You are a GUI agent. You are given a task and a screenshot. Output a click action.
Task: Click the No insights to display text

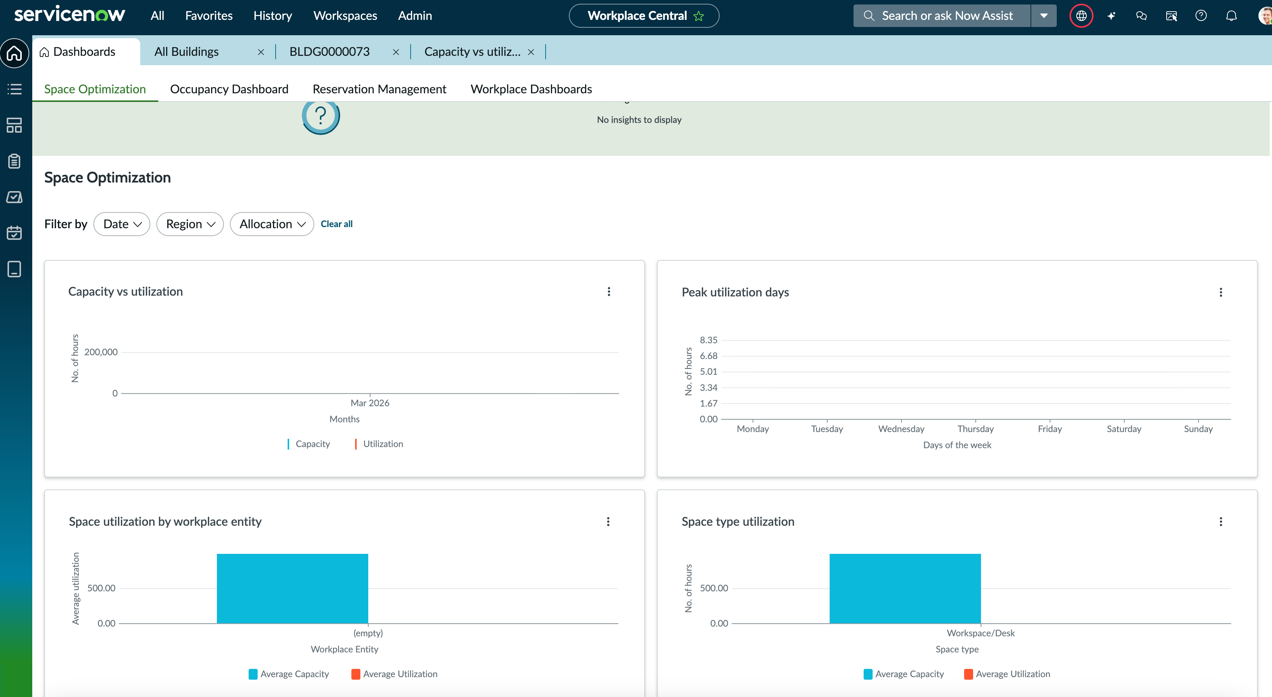[639, 120]
